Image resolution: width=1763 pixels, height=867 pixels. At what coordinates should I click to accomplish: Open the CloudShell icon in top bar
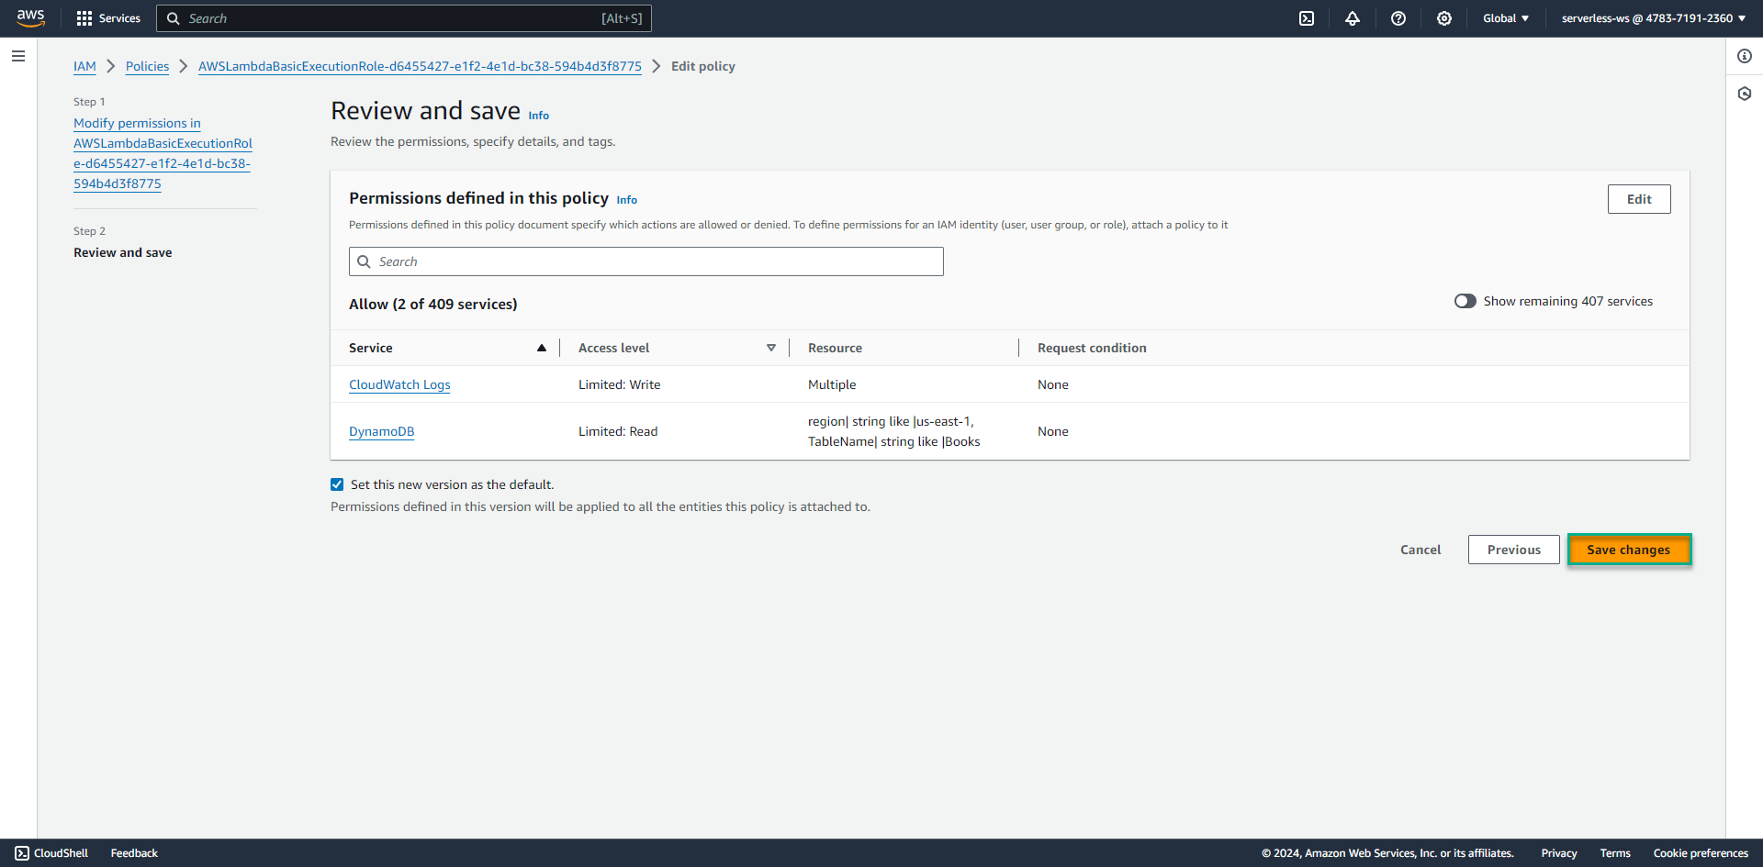(1307, 18)
